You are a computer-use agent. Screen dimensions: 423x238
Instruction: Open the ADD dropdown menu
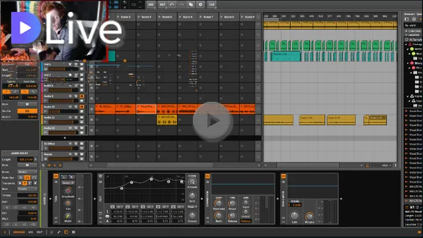coord(151,5)
